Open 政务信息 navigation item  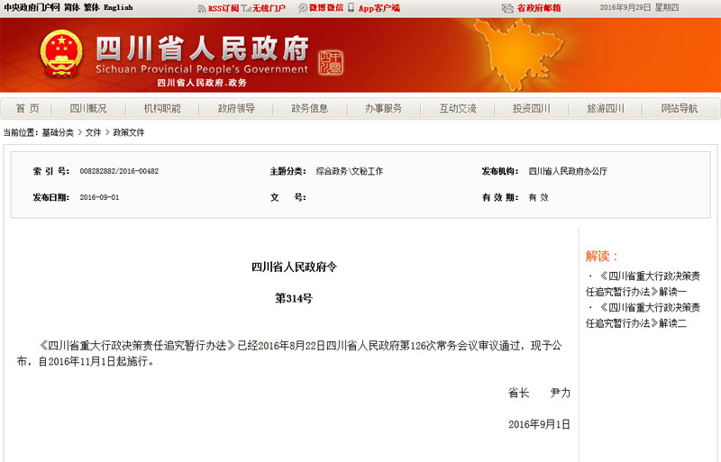tap(309, 108)
